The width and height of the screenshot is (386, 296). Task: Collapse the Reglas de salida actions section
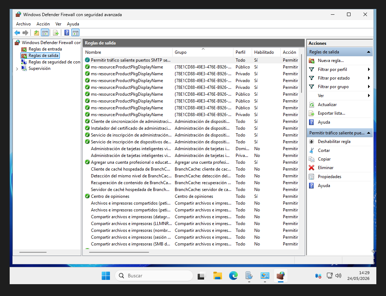(368, 52)
